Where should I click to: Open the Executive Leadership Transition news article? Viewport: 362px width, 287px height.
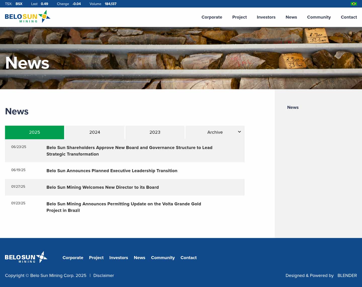pyautogui.click(x=112, y=171)
